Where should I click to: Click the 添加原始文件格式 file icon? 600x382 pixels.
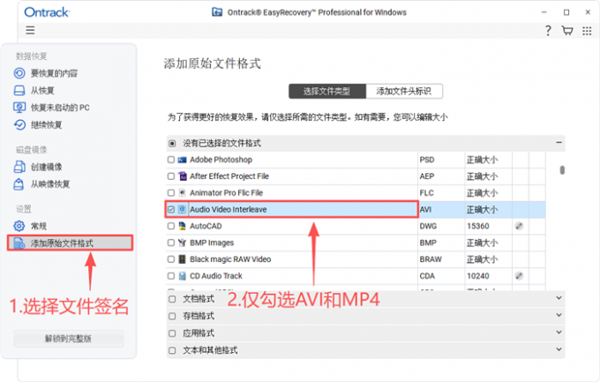coord(19,243)
